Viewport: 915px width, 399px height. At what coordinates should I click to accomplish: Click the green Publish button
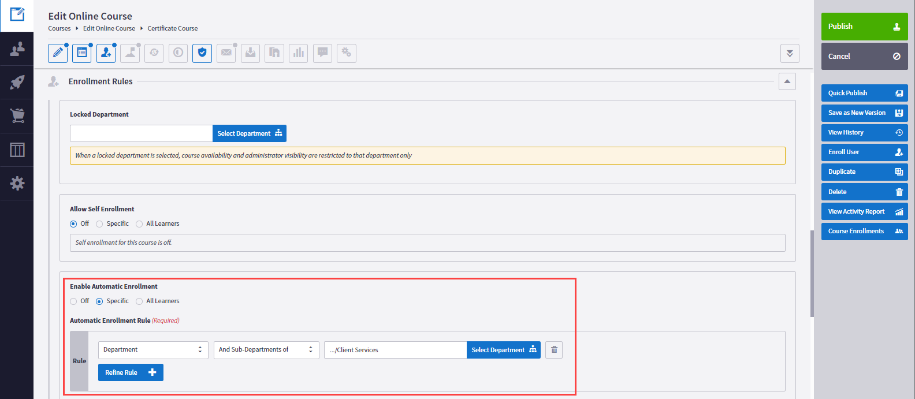[x=864, y=27]
